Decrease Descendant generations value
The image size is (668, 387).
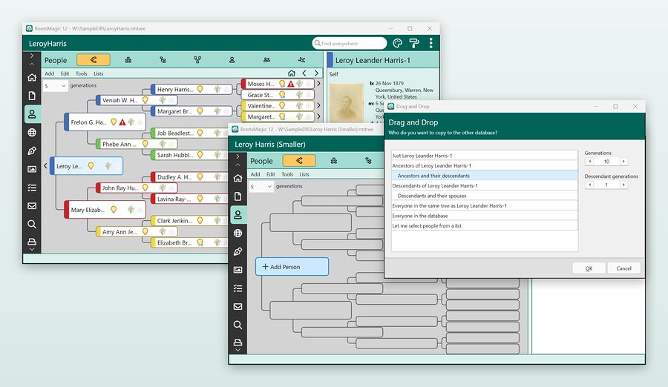pyautogui.click(x=589, y=185)
